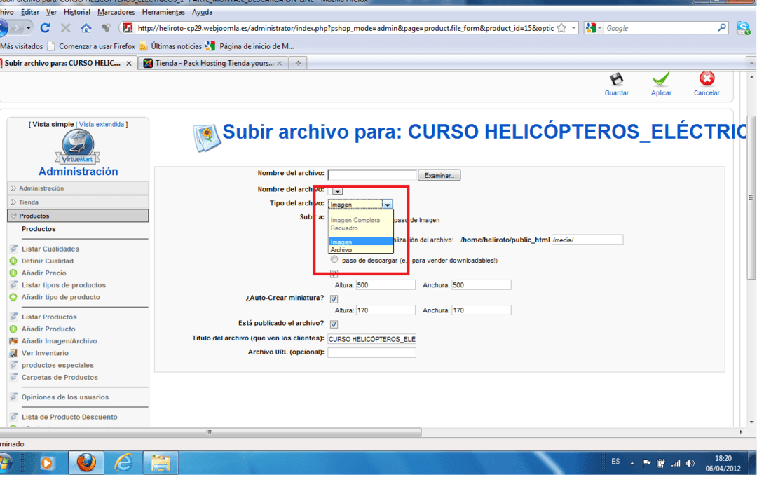Viewport: 771px width, 482px height.
Task: Open Windows Media Player from taskbar
Action: tap(48, 463)
